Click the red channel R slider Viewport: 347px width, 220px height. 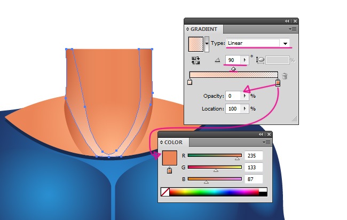215,155
